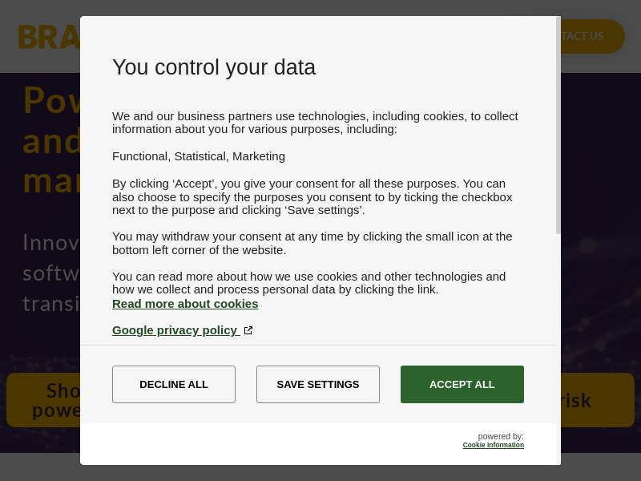The image size is (641, 481).
Task: Click the paragraph about withdrawing your consent
Action: (x=312, y=243)
